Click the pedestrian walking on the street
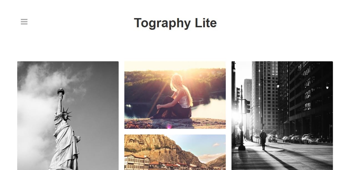 pos(263,139)
